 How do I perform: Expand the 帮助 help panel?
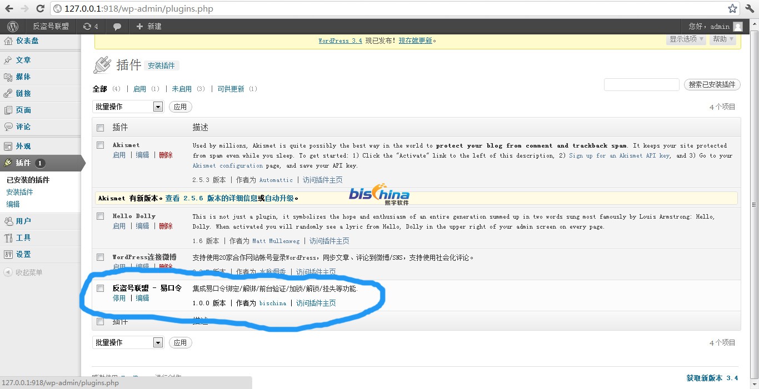tap(723, 39)
